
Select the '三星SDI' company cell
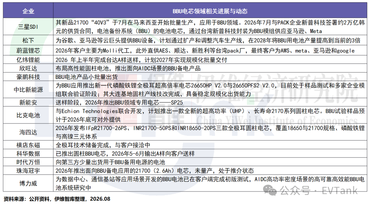click(28, 27)
